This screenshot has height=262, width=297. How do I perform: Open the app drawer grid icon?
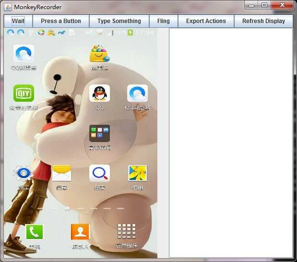(x=127, y=231)
